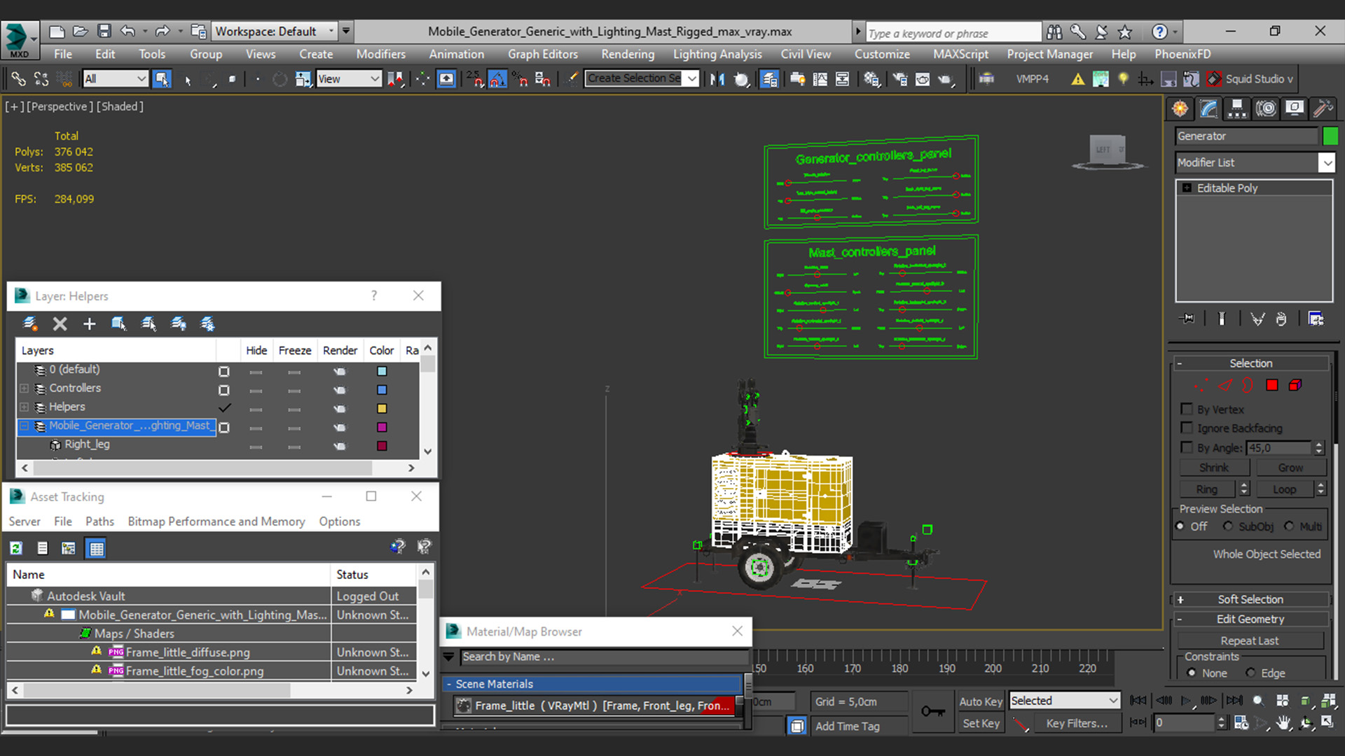Click the Loop button
Image resolution: width=1345 pixels, height=756 pixels.
pyautogui.click(x=1284, y=489)
